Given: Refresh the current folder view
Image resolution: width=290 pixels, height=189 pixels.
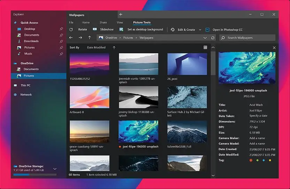Looking at the screenshot, I should [x=213, y=38].
